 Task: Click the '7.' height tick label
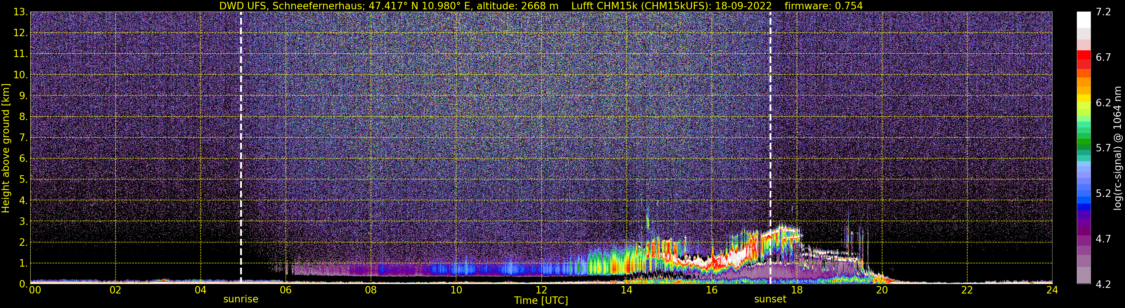click(24, 138)
